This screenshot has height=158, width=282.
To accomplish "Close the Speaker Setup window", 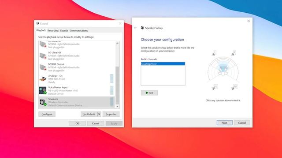I will 249,21.
